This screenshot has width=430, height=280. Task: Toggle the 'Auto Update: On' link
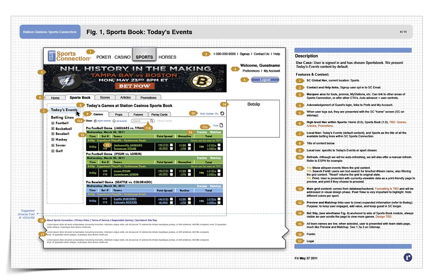[209, 113]
